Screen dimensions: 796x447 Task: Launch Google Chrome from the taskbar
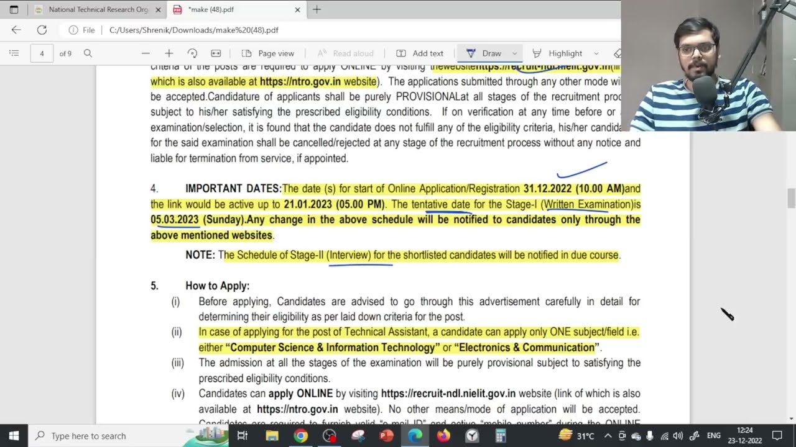[x=300, y=436]
